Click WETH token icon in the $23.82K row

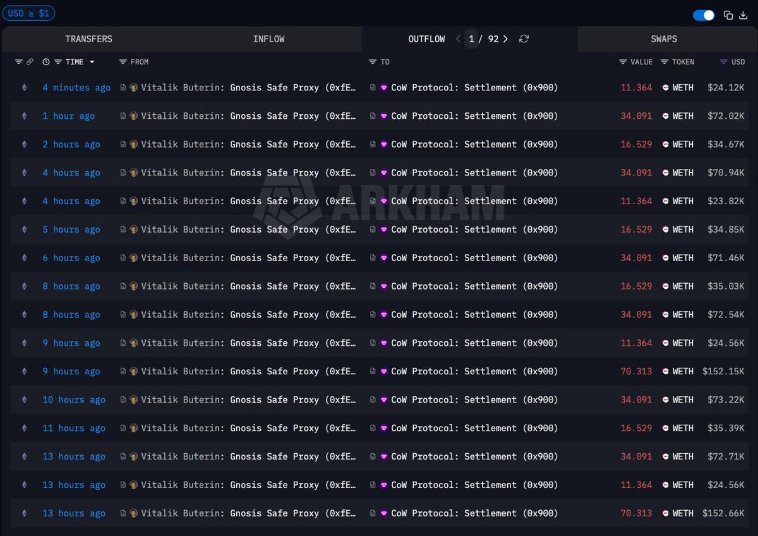[x=666, y=202]
